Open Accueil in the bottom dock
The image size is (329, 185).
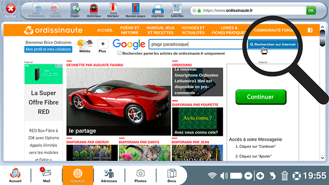click(x=15, y=175)
